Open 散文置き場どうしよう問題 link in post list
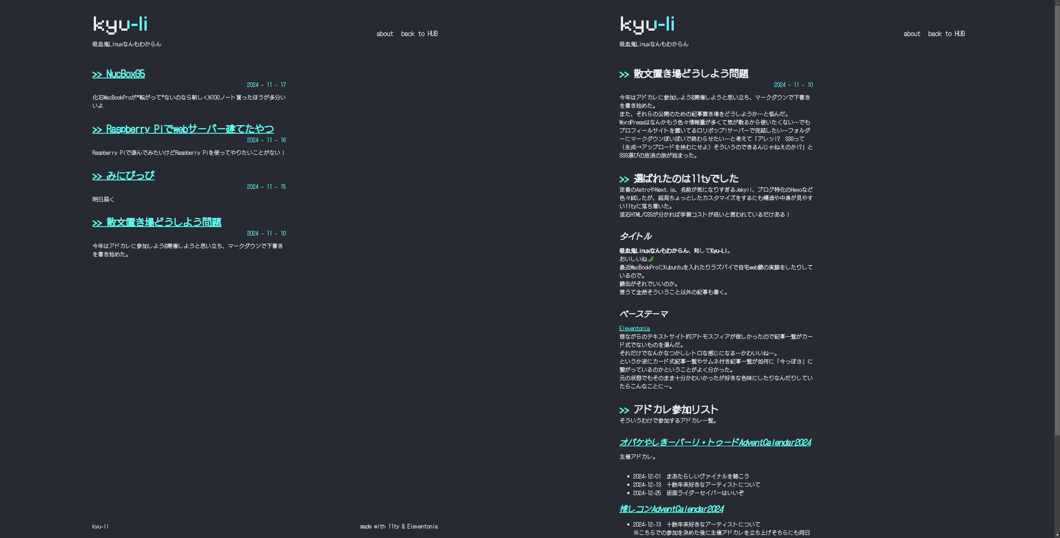The width and height of the screenshot is (1060, 538). click(157, 222)
